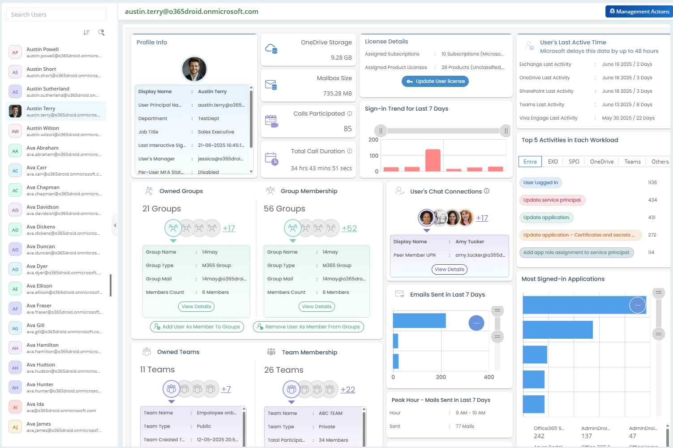This screenshot has width=673, height=448.
Task: Click the Total Call Duration clock icon
Action: [x=272, y=158]
